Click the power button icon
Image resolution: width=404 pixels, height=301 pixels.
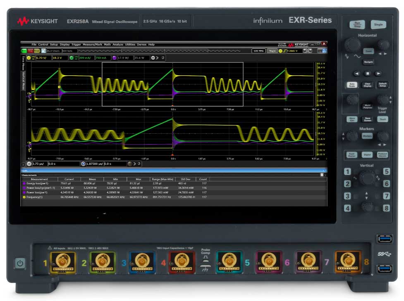[20, 263]
